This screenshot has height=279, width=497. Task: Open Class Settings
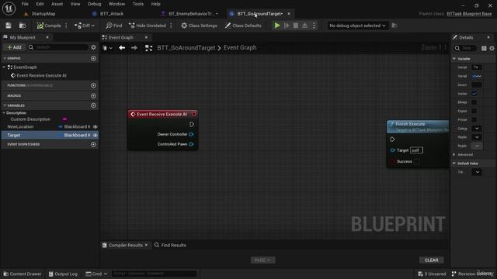pos(199,26)
